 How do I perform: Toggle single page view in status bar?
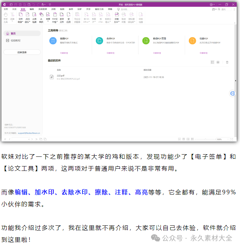(179, 139)
